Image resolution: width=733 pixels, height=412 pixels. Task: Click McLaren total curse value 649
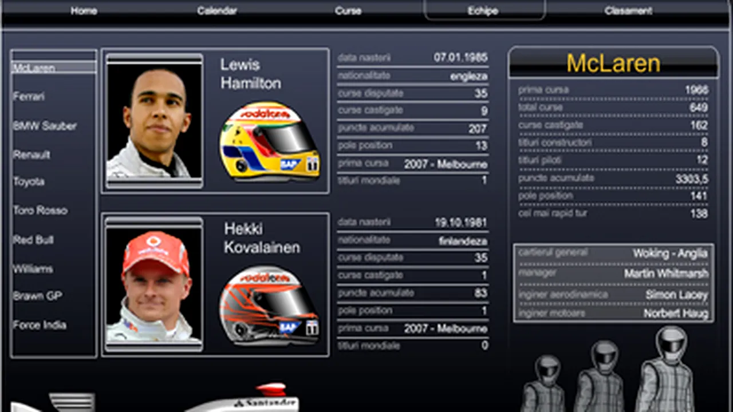[x=699, y=108]
